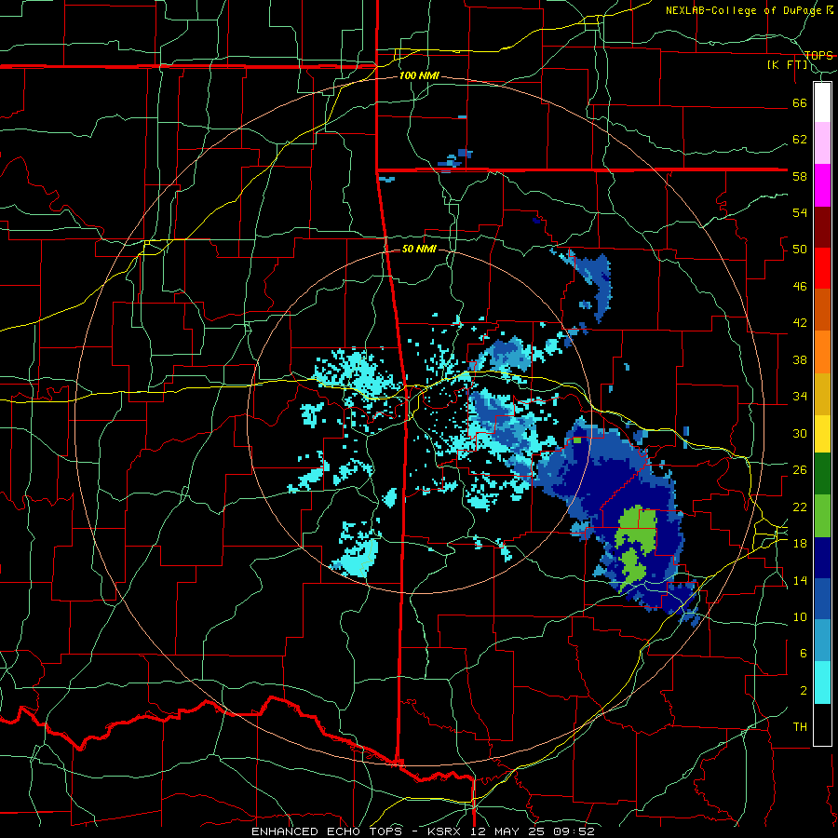Image resolution: width=838 pixels, height=838 pixels.
Task: Click the "NEXLAB-College of DuPage" credit text
Action: click(x=743, y=10)
